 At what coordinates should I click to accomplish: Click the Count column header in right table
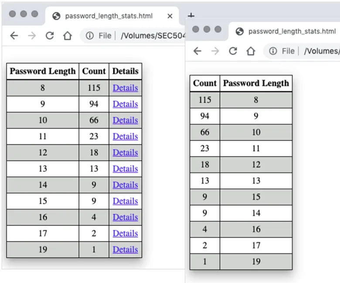pyautogui.click(x=205, y=83)
